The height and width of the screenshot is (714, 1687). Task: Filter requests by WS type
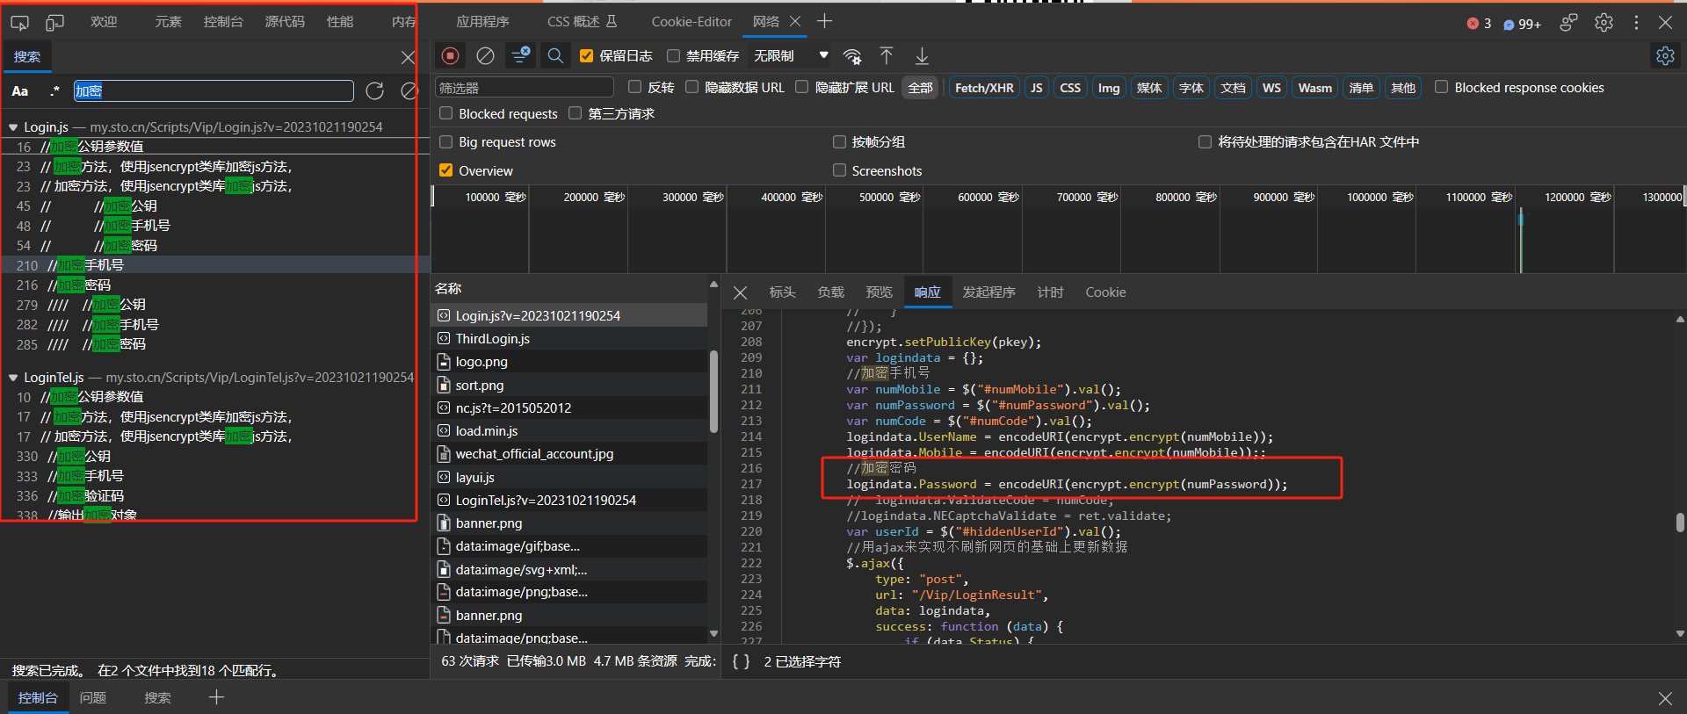tap(1271, 88)
